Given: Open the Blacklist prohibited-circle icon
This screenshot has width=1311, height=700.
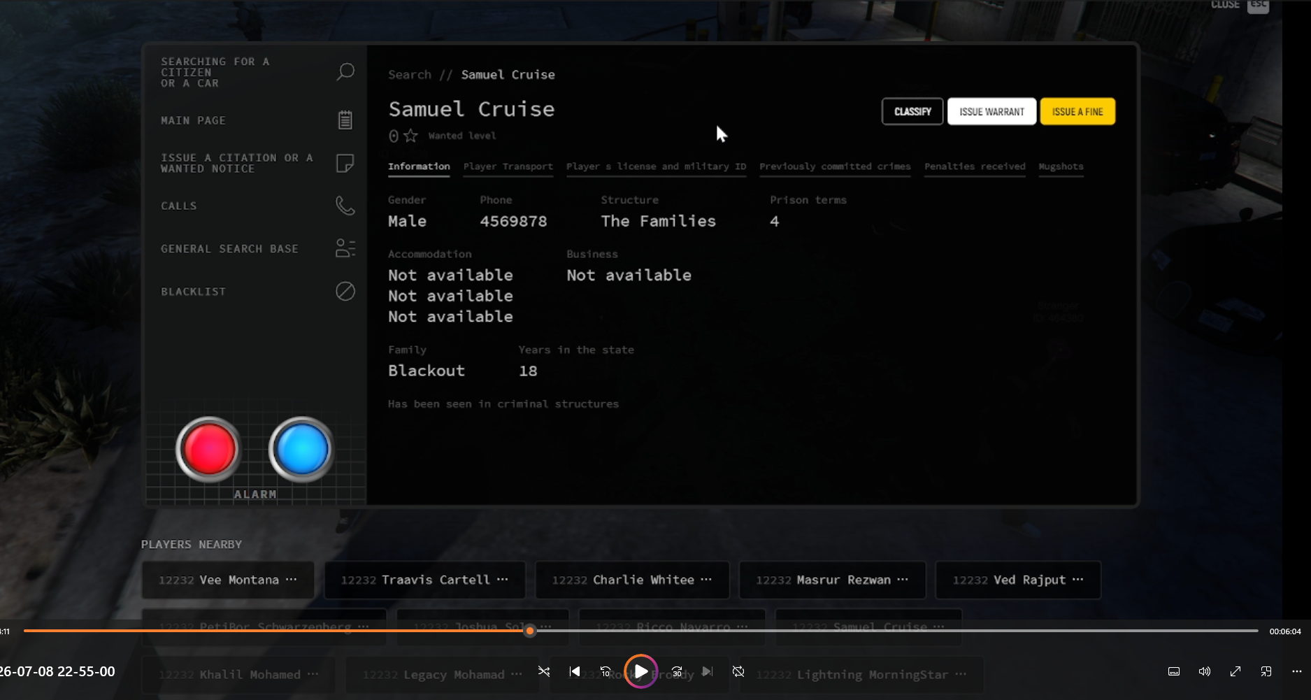Looking at the screenshot, I should (x=345, y=291).
